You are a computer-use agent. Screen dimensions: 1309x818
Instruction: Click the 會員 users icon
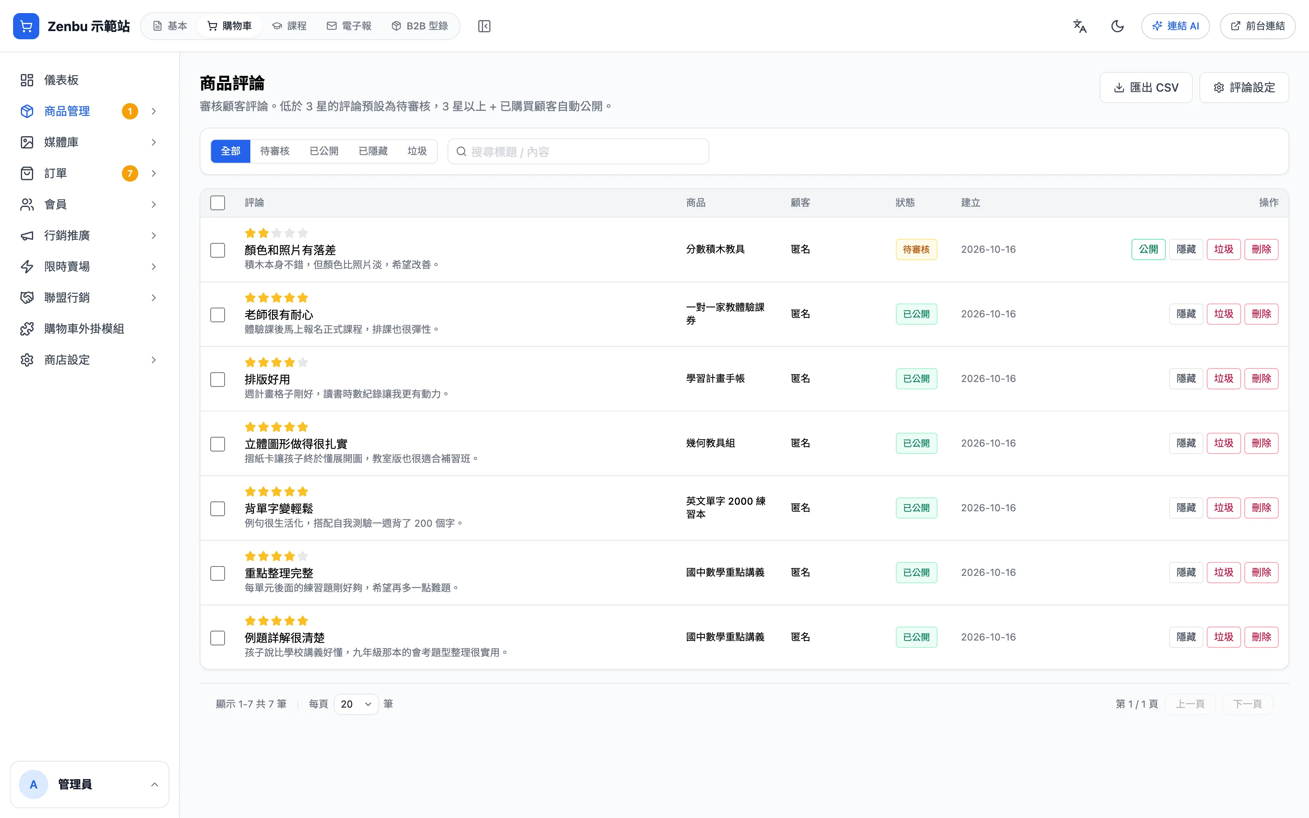click(27, 204)
